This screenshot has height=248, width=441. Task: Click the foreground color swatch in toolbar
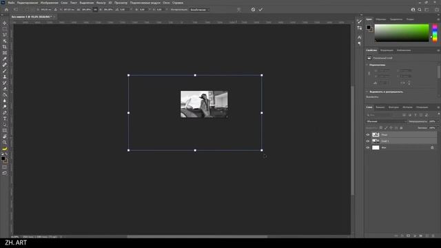tap(3, 158)
